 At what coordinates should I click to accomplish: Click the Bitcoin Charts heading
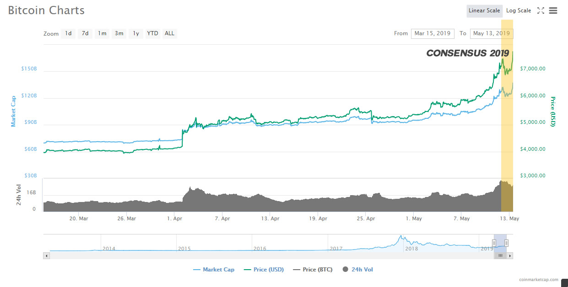point(46,10)
